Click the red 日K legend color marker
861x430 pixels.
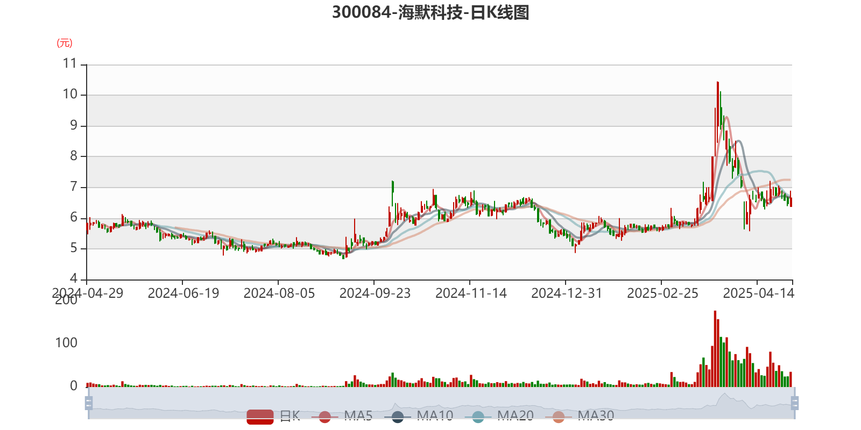(260, 417)
